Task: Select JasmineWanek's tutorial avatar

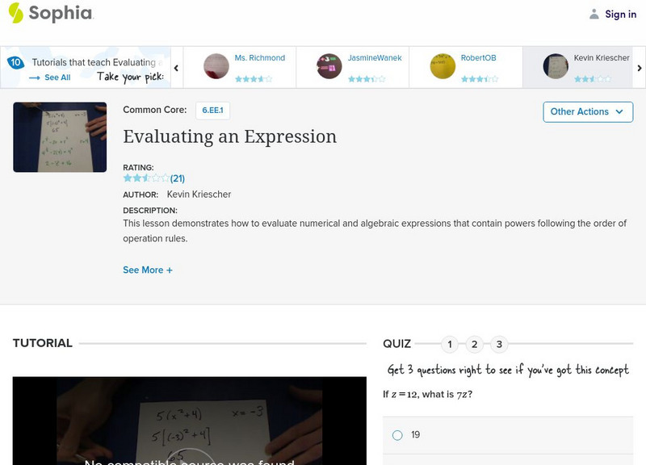Action: coord(329,66)
